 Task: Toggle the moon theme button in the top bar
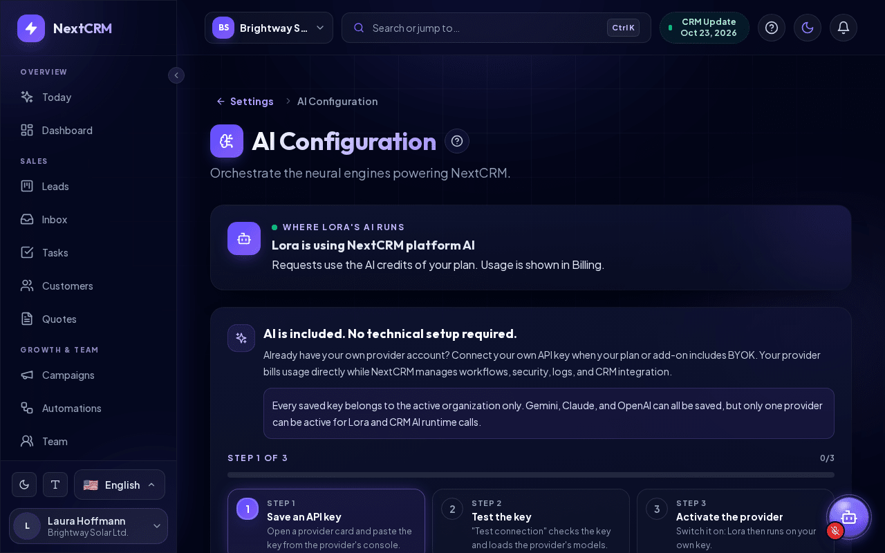pyautogui.click(x=808, y=28)
